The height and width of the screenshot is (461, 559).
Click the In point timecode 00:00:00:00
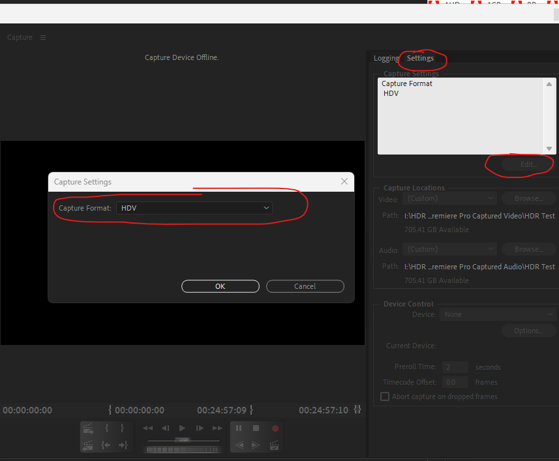point(140,410)
